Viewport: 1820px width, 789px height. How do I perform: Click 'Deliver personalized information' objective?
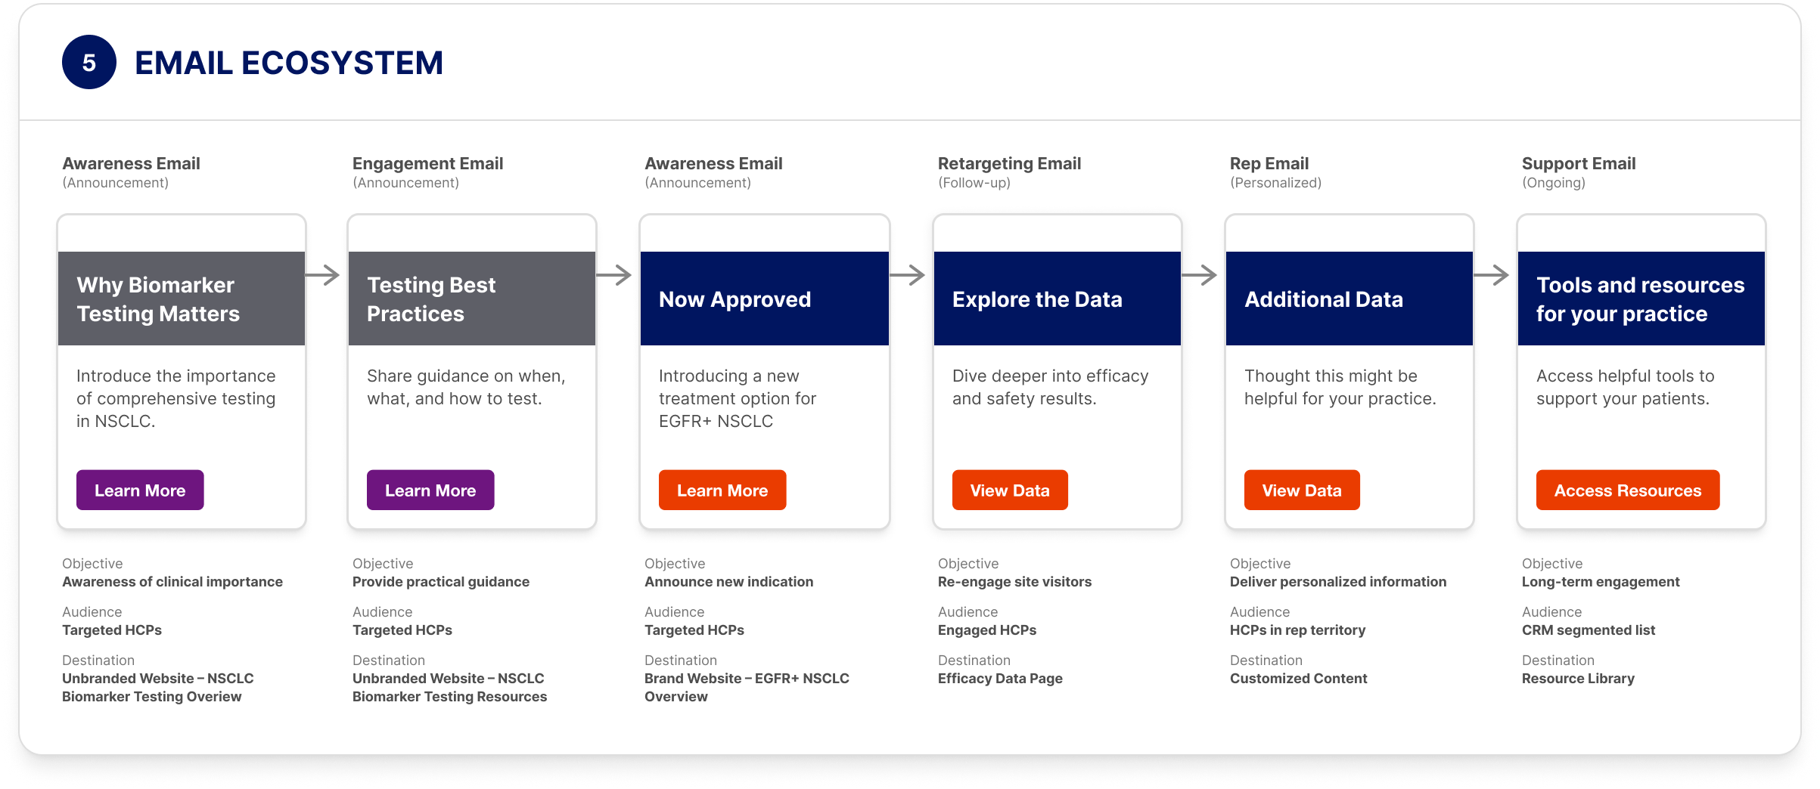point(1338,582)
